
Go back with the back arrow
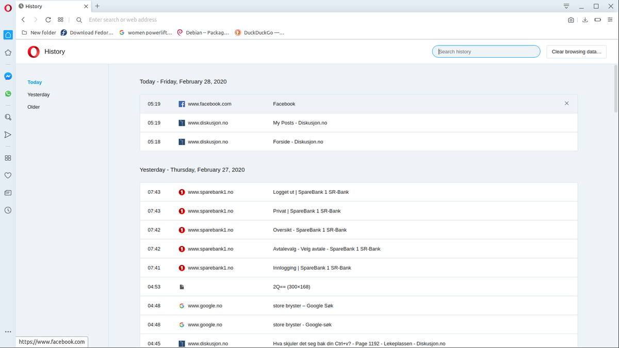click(23, 20)
